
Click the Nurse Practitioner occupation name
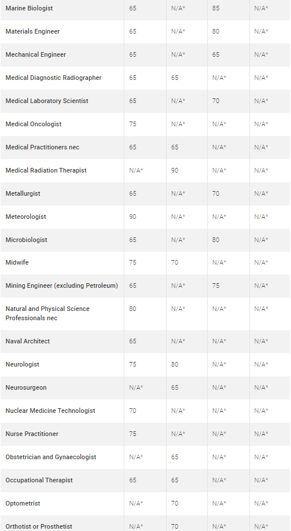[32, 434]
